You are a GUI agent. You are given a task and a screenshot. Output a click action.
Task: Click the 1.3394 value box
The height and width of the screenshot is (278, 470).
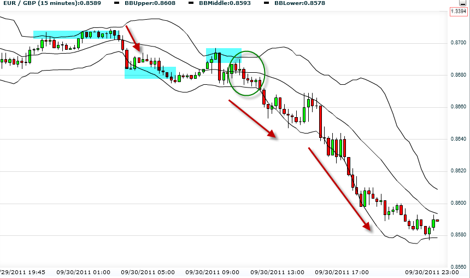coord(458,11)
